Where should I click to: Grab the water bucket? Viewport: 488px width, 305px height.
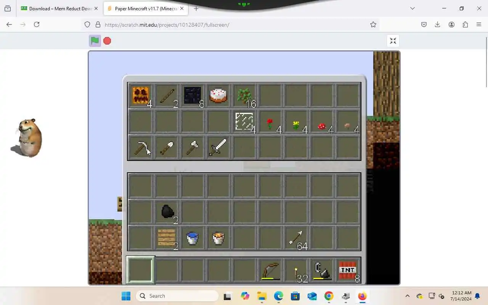coord(193,238)
